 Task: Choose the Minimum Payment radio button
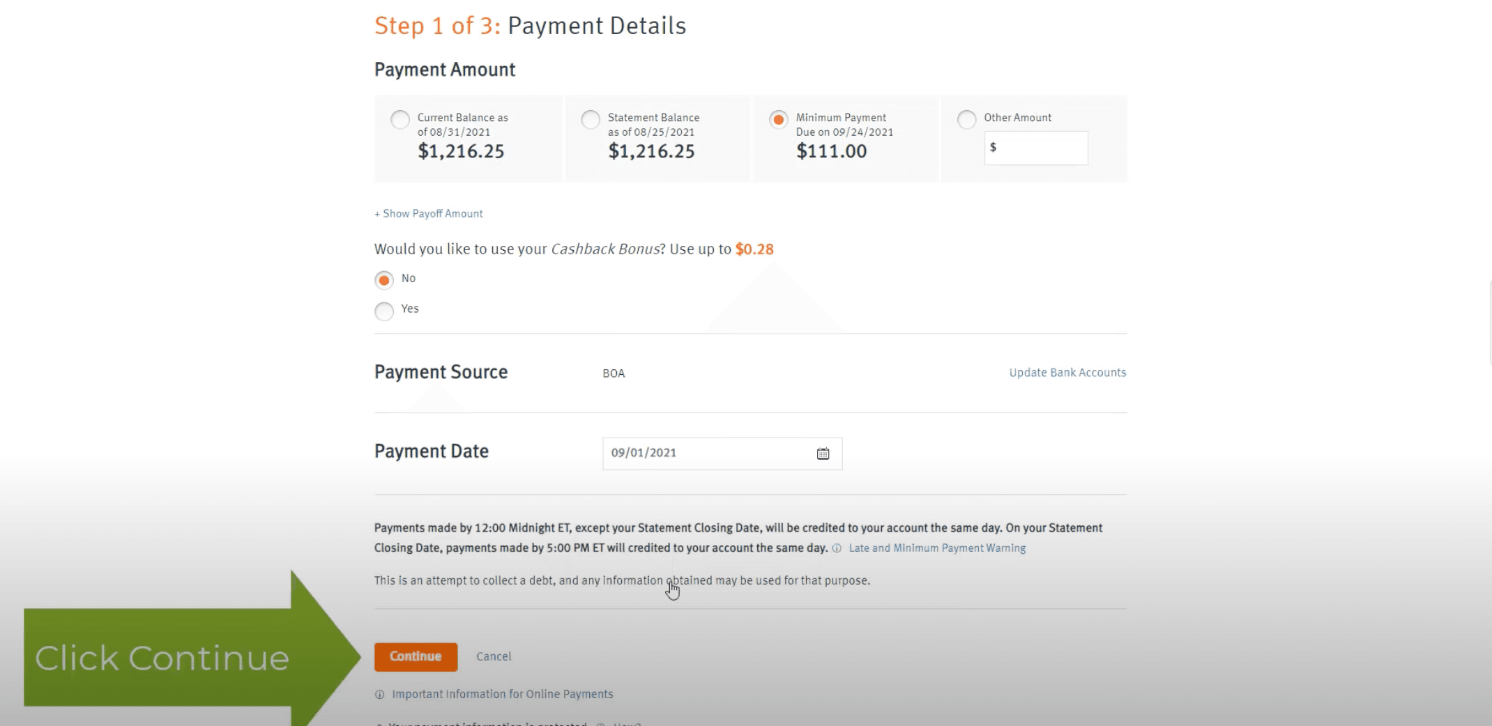click(x=778, y=119)
